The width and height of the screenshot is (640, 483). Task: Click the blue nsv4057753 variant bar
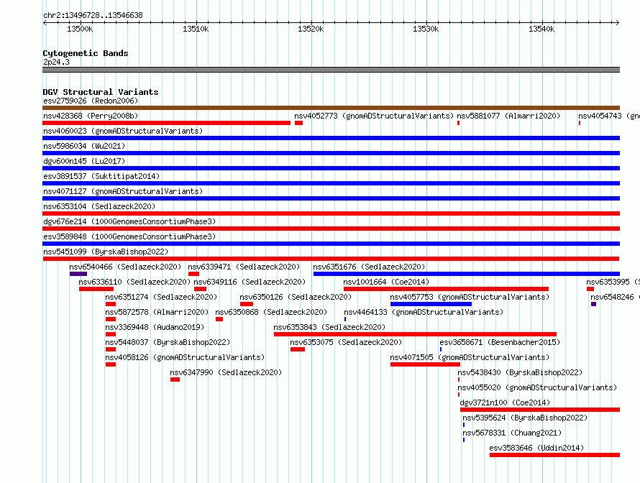tap(431, 304)
